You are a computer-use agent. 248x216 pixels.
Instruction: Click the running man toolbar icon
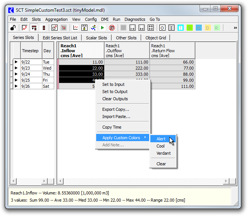tap(94, 28)
